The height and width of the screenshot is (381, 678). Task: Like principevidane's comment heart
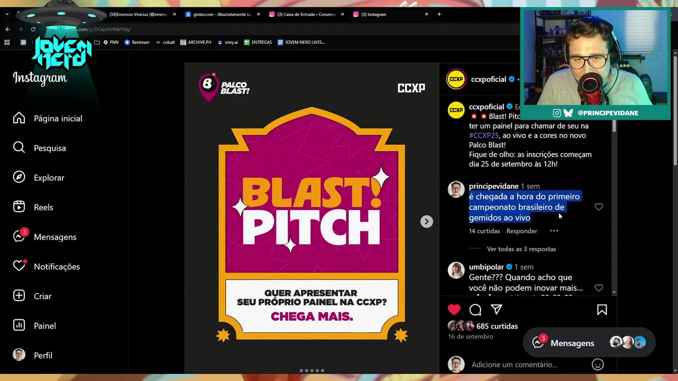pyautogui.click(x=599, y=207)
